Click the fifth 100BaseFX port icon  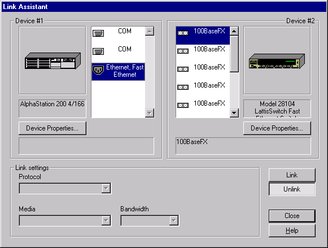tap(183, 105)
